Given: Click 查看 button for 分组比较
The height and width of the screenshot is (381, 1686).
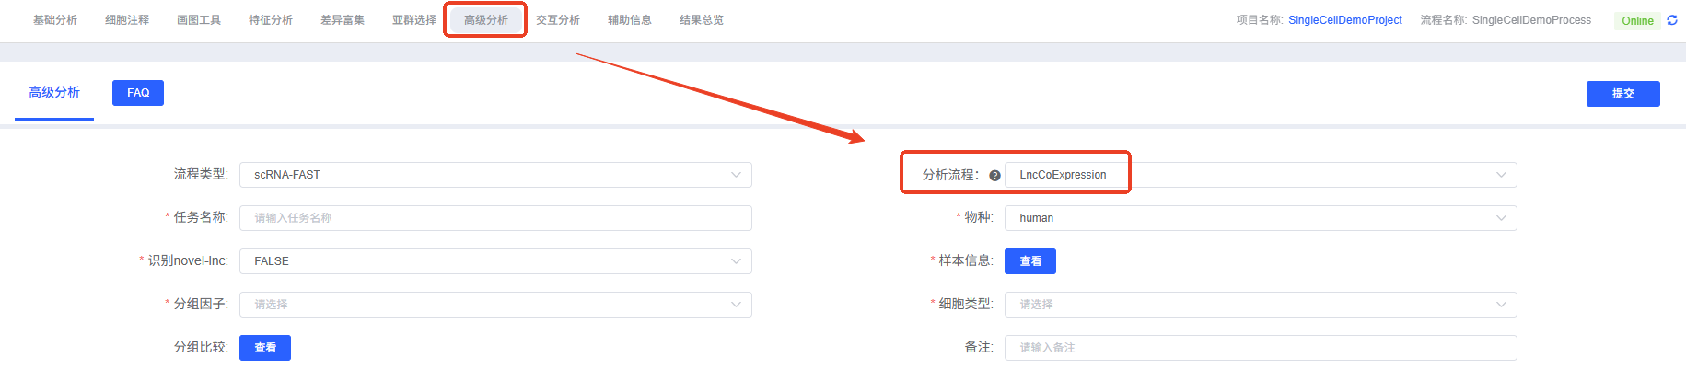Looking at the screenshot, I should pos(265,348).
